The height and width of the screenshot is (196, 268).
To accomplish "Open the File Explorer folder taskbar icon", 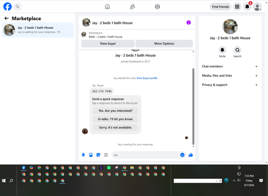I will tap(132, 168).
